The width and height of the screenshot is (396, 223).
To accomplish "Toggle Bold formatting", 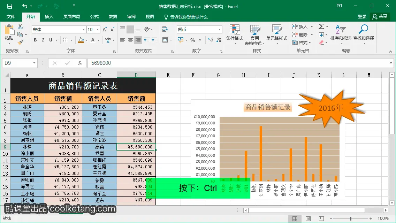I will tap(35, 40).
